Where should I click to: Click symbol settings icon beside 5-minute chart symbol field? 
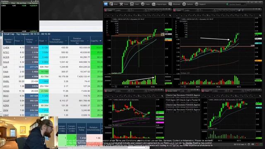point(129,10)
